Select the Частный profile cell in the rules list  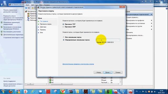pos(105,83)
